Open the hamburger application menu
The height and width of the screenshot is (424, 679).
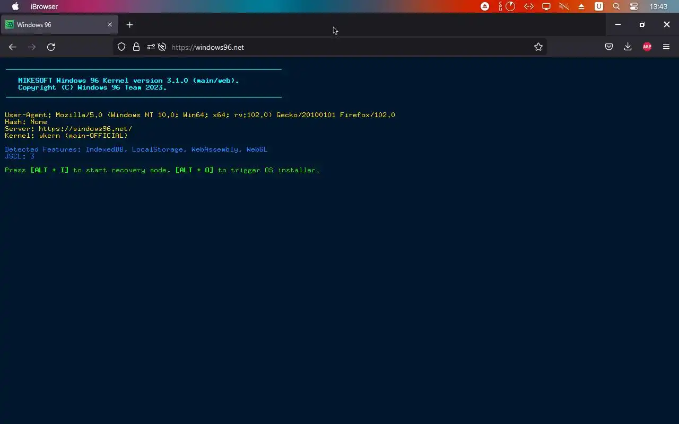pyautogui.click(x=666, y=47)
